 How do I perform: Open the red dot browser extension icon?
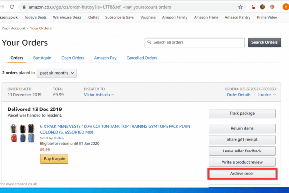(253, 7)
